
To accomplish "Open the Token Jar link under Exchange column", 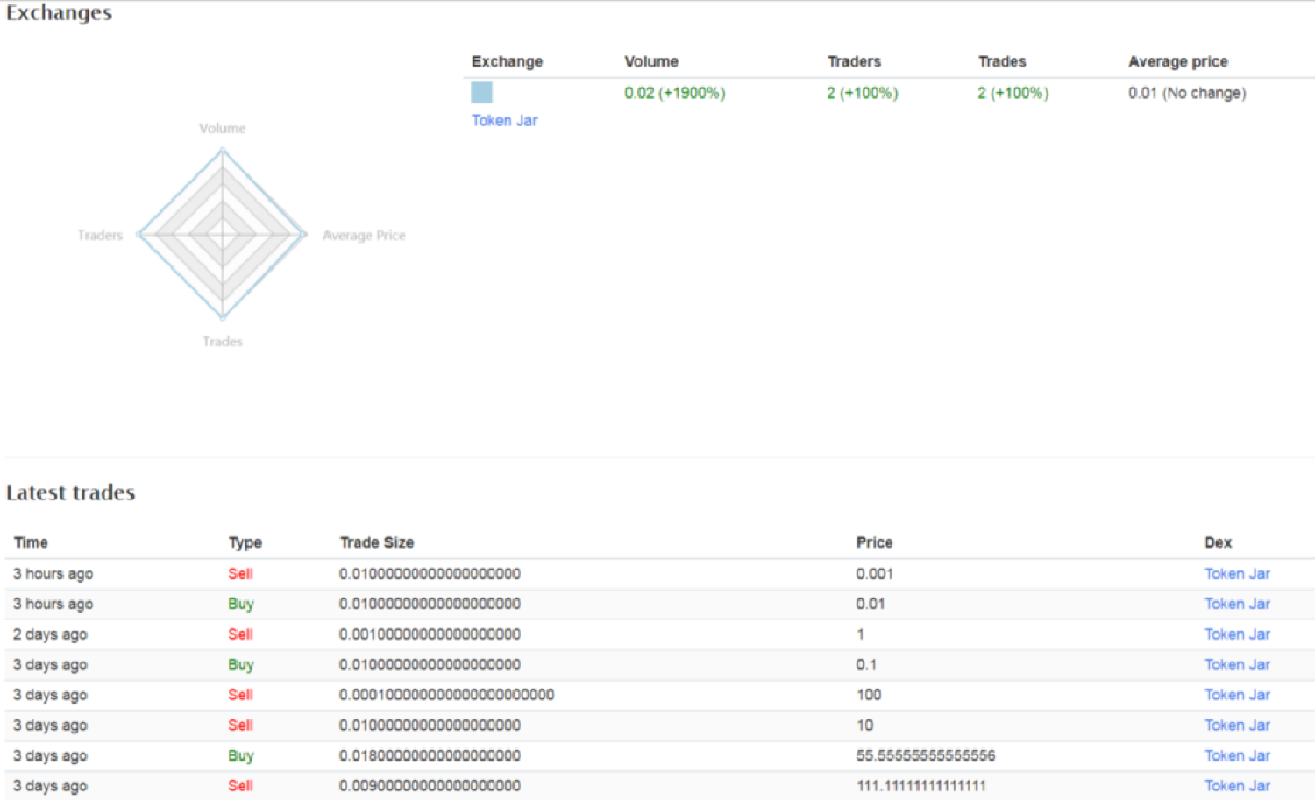I will tap(504, 120).
